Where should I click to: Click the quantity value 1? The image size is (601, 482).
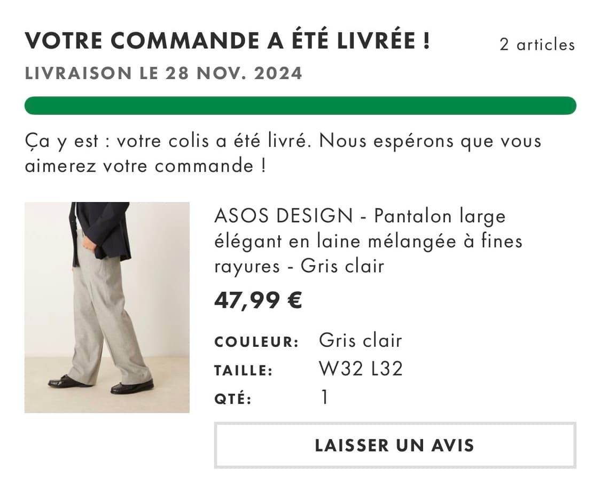(324, 398)
